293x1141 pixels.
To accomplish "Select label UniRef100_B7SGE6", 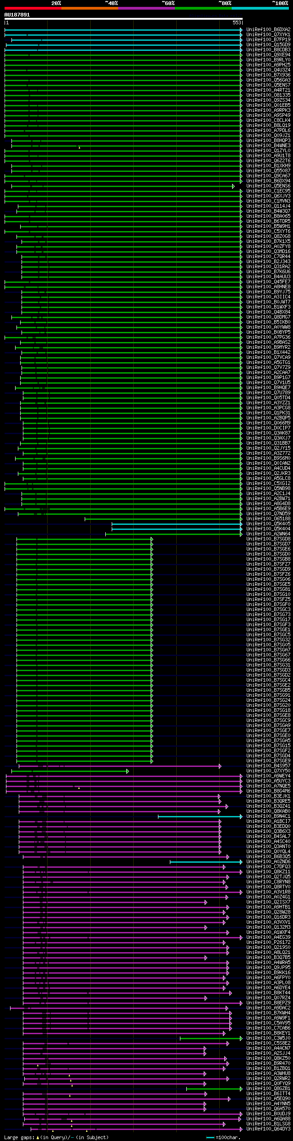I will [x=268, y=549].
